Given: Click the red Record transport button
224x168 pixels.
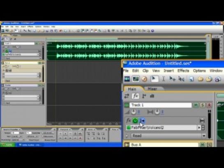Looking at the screenshot, I should (x=80, y=138).
